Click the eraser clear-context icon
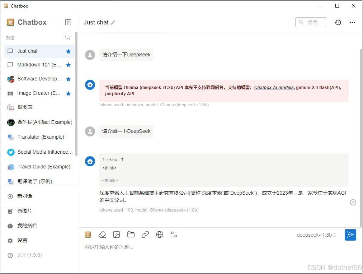The width and height of the screenshot is (363, 274). 102,234
